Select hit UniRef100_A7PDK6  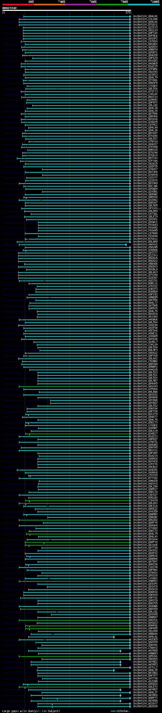[145, 389]
